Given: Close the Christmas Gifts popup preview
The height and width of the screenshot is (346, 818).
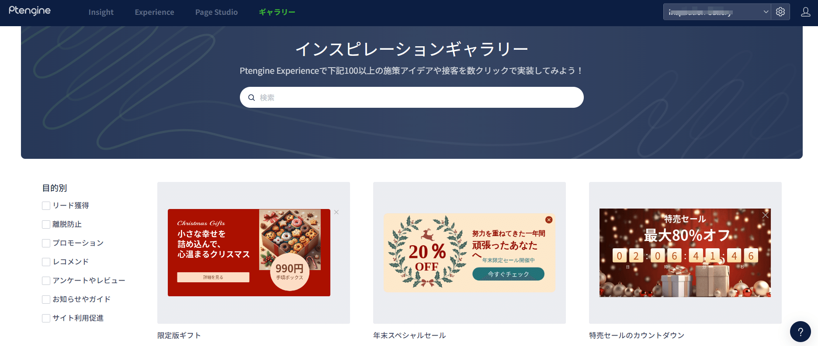Looking at the screenshot, I should pyautogui.click(x=336, y=212).
